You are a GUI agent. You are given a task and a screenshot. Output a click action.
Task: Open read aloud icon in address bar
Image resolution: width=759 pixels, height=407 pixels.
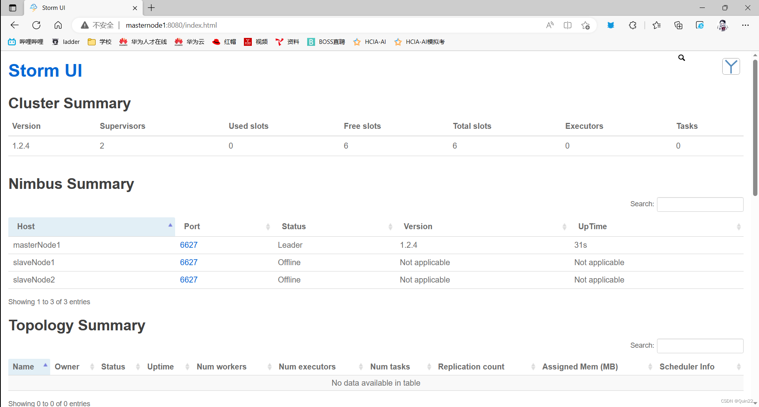pyautogui.click(x=550, y=25)
